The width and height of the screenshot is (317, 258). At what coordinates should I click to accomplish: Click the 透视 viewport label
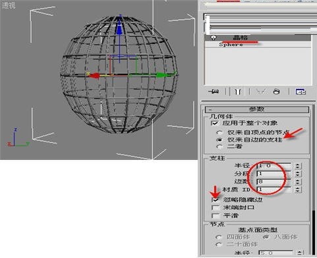pyautogui.click(x=9, y=5)
